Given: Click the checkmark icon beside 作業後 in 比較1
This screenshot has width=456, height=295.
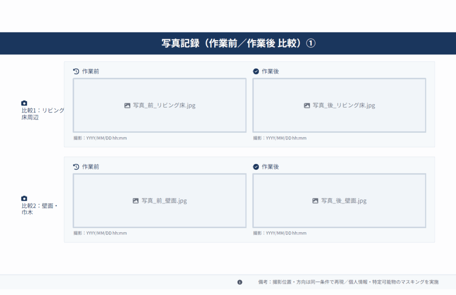Looking at the screenshot, I should 255,70.
